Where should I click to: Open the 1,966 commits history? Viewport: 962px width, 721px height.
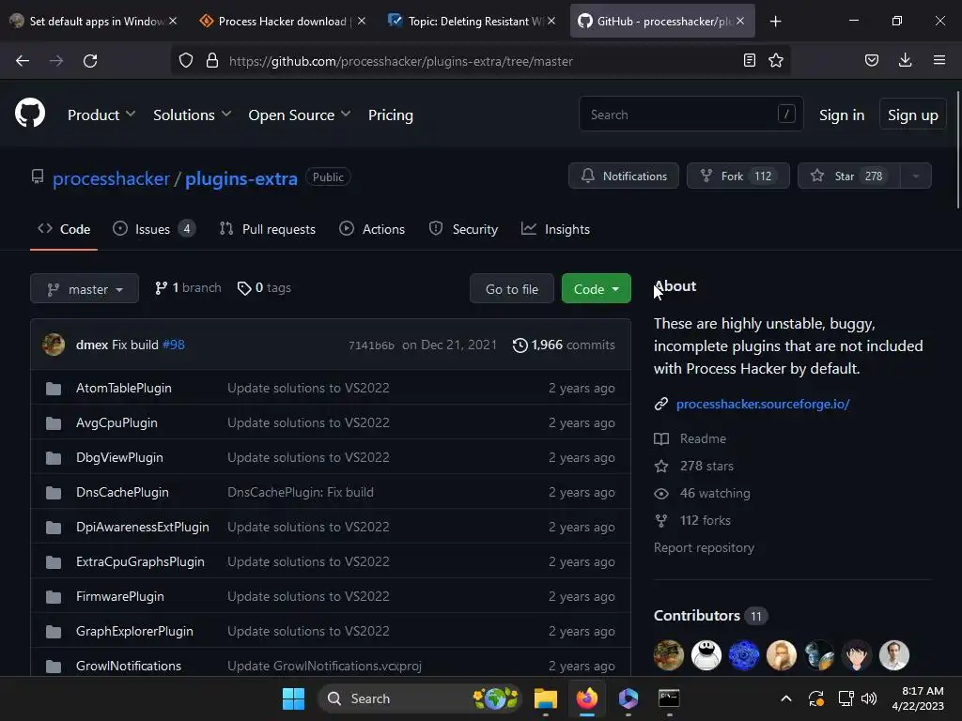click(x=564, y=345)
